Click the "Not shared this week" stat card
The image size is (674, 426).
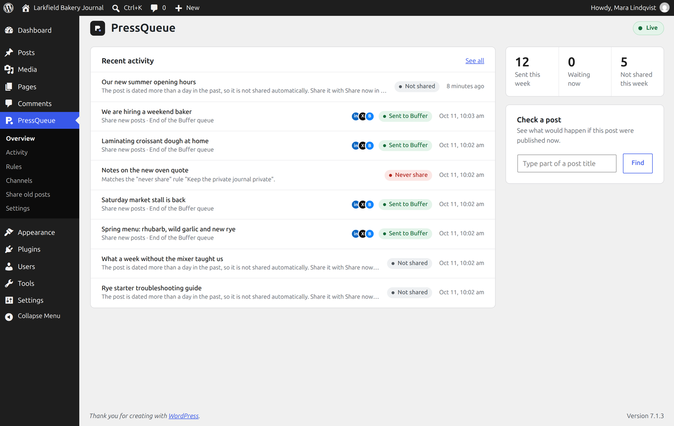click(638, 72)
